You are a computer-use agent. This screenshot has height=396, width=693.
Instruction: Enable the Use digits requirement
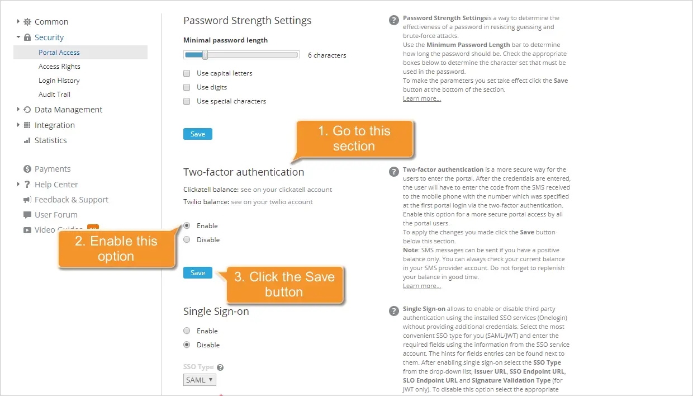pyautogui.click(x=186, y=87)
